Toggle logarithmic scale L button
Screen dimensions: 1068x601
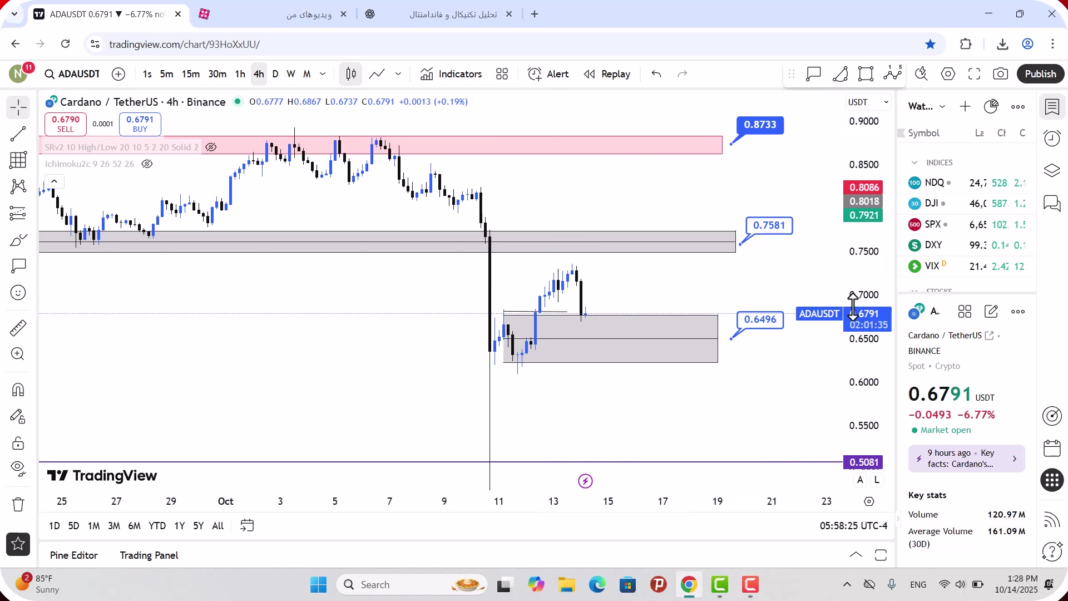877,480
